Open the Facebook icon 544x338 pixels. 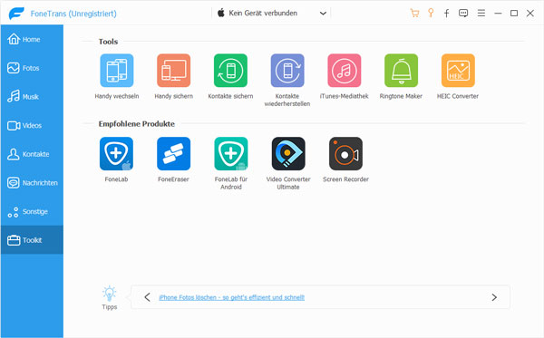click(x=446, y=14)
